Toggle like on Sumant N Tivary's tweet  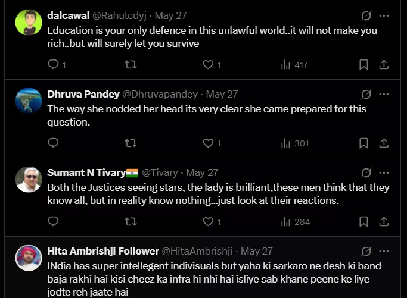(x=208, y=221)
